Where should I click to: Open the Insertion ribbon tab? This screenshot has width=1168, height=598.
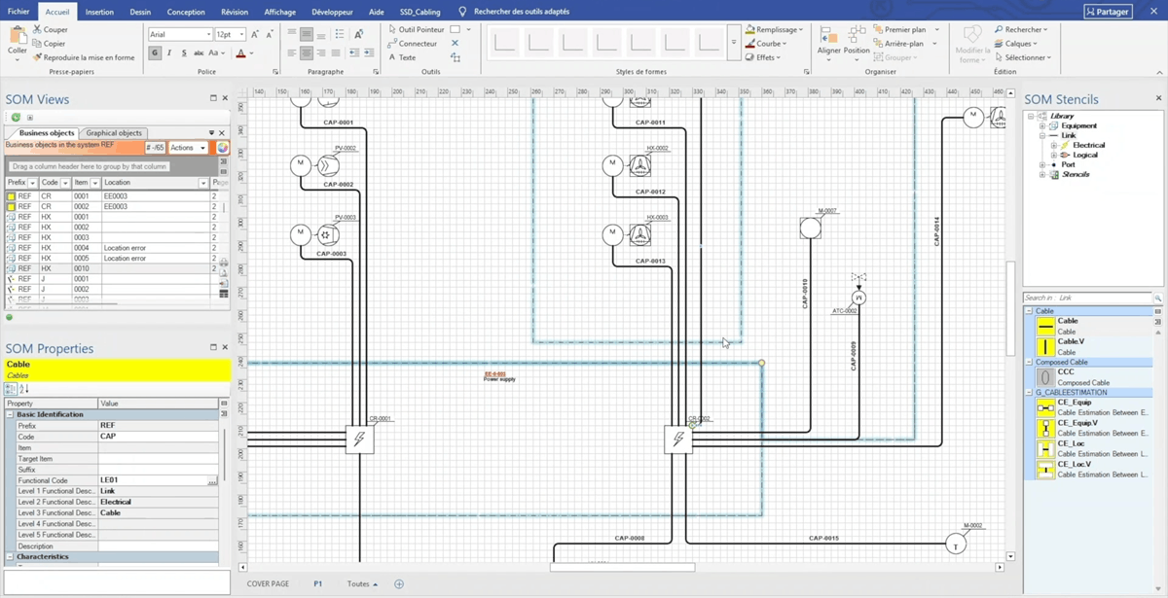tap(99, 12)
